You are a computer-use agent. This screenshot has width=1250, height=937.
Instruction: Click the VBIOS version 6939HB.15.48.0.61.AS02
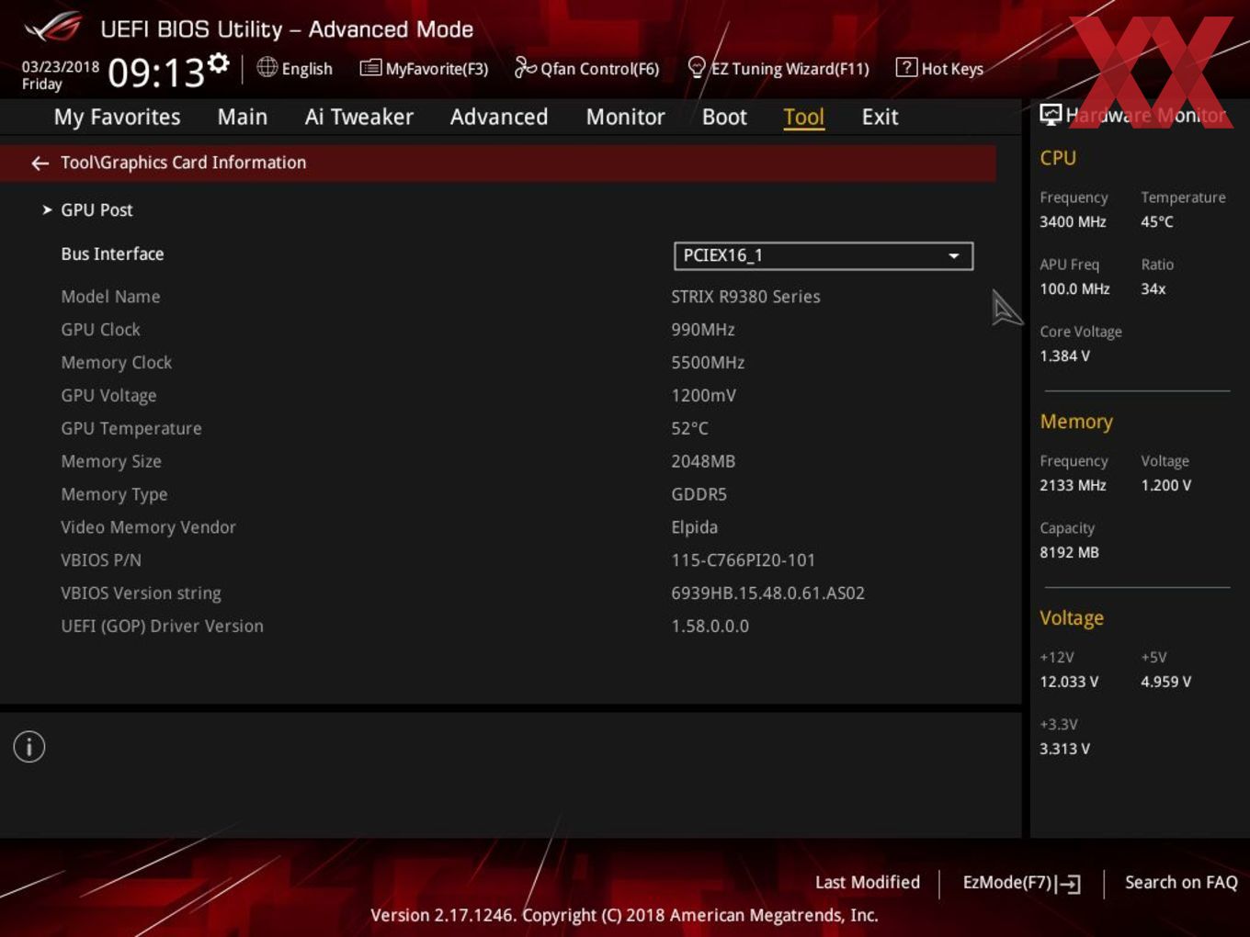tap(767, 593)
